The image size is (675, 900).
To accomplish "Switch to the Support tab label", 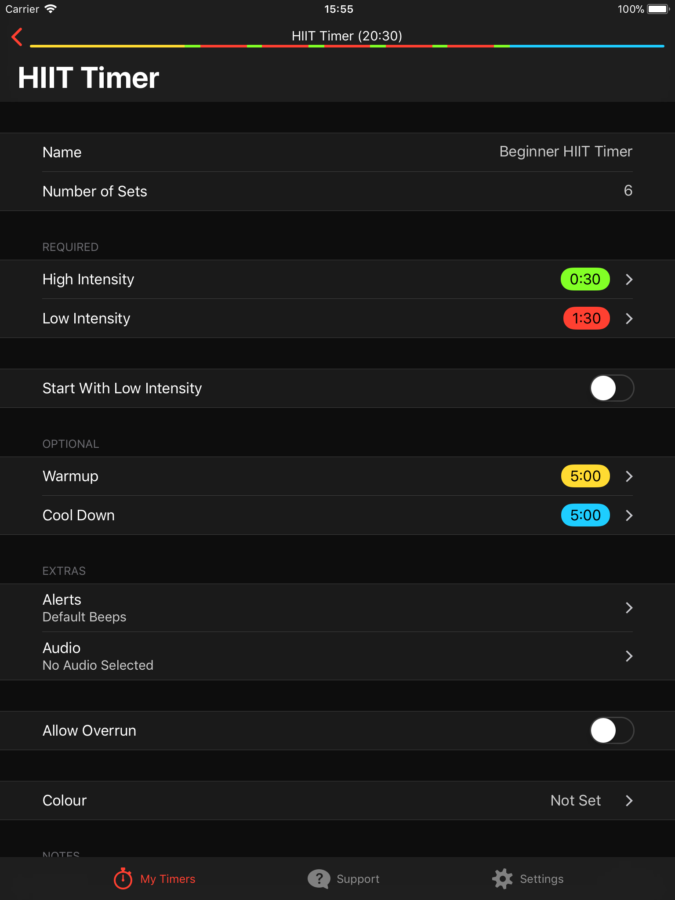I will tap(358, 879).
